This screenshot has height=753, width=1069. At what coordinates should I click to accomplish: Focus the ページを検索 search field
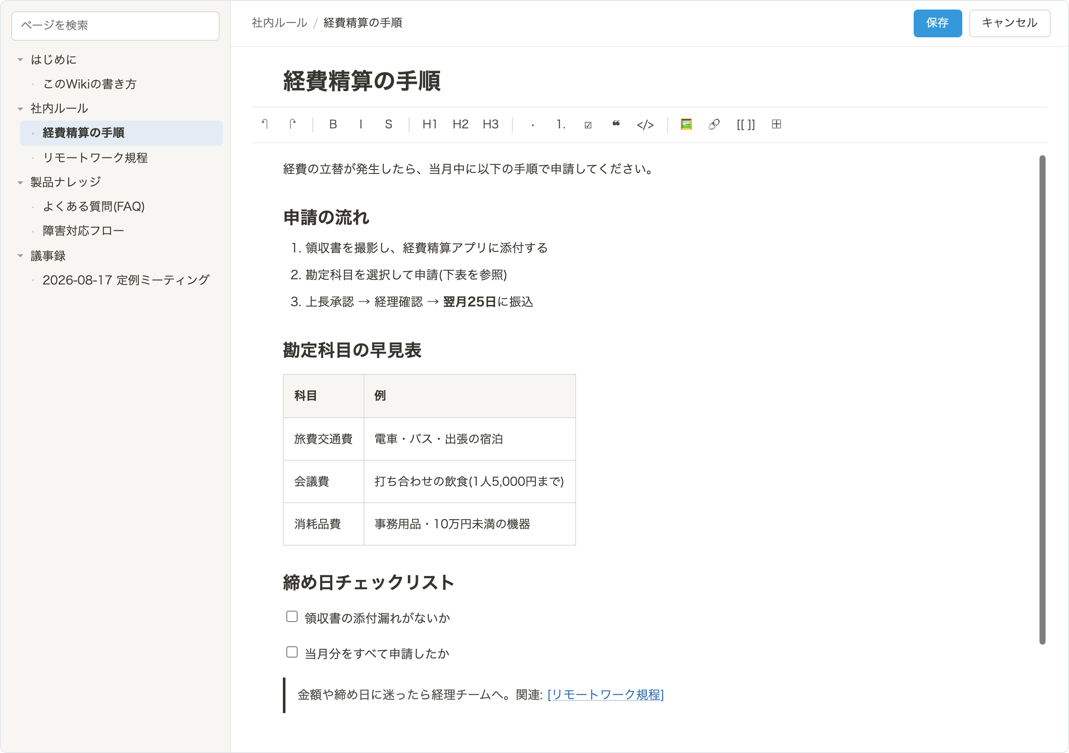pos(115,26)
